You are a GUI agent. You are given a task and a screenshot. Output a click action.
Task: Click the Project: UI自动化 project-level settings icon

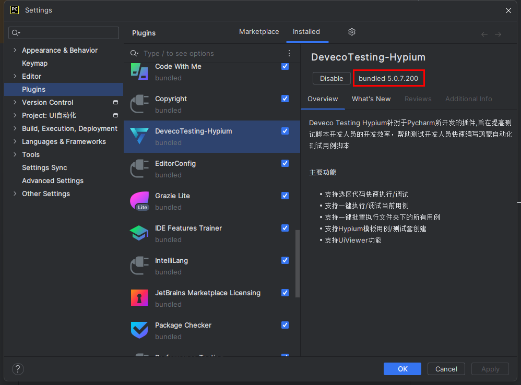[115, 115]
